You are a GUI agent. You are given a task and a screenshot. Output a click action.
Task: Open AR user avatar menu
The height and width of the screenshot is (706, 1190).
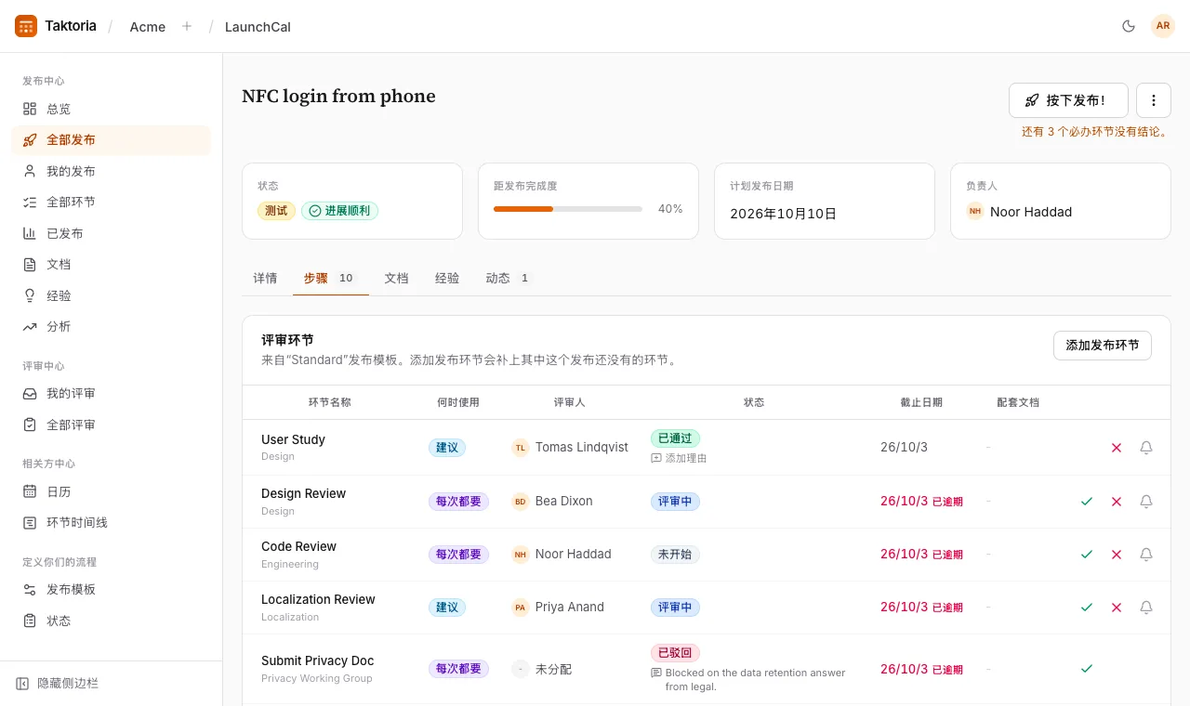(1163, 26)
